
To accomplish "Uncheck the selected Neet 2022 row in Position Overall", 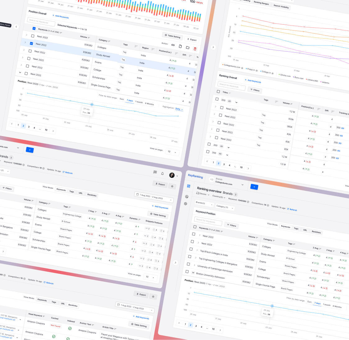I will pos(31,44).
